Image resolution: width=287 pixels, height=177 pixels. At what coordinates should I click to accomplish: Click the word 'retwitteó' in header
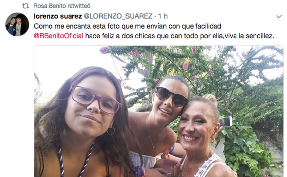79,6
